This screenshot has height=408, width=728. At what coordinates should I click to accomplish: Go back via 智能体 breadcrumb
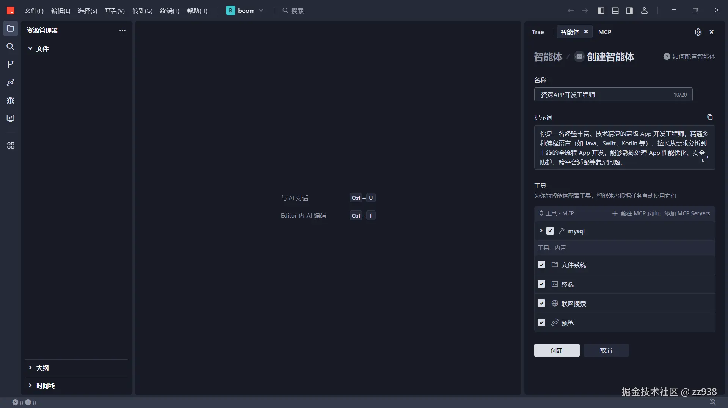pyautogui.click(x=548, y=57)
